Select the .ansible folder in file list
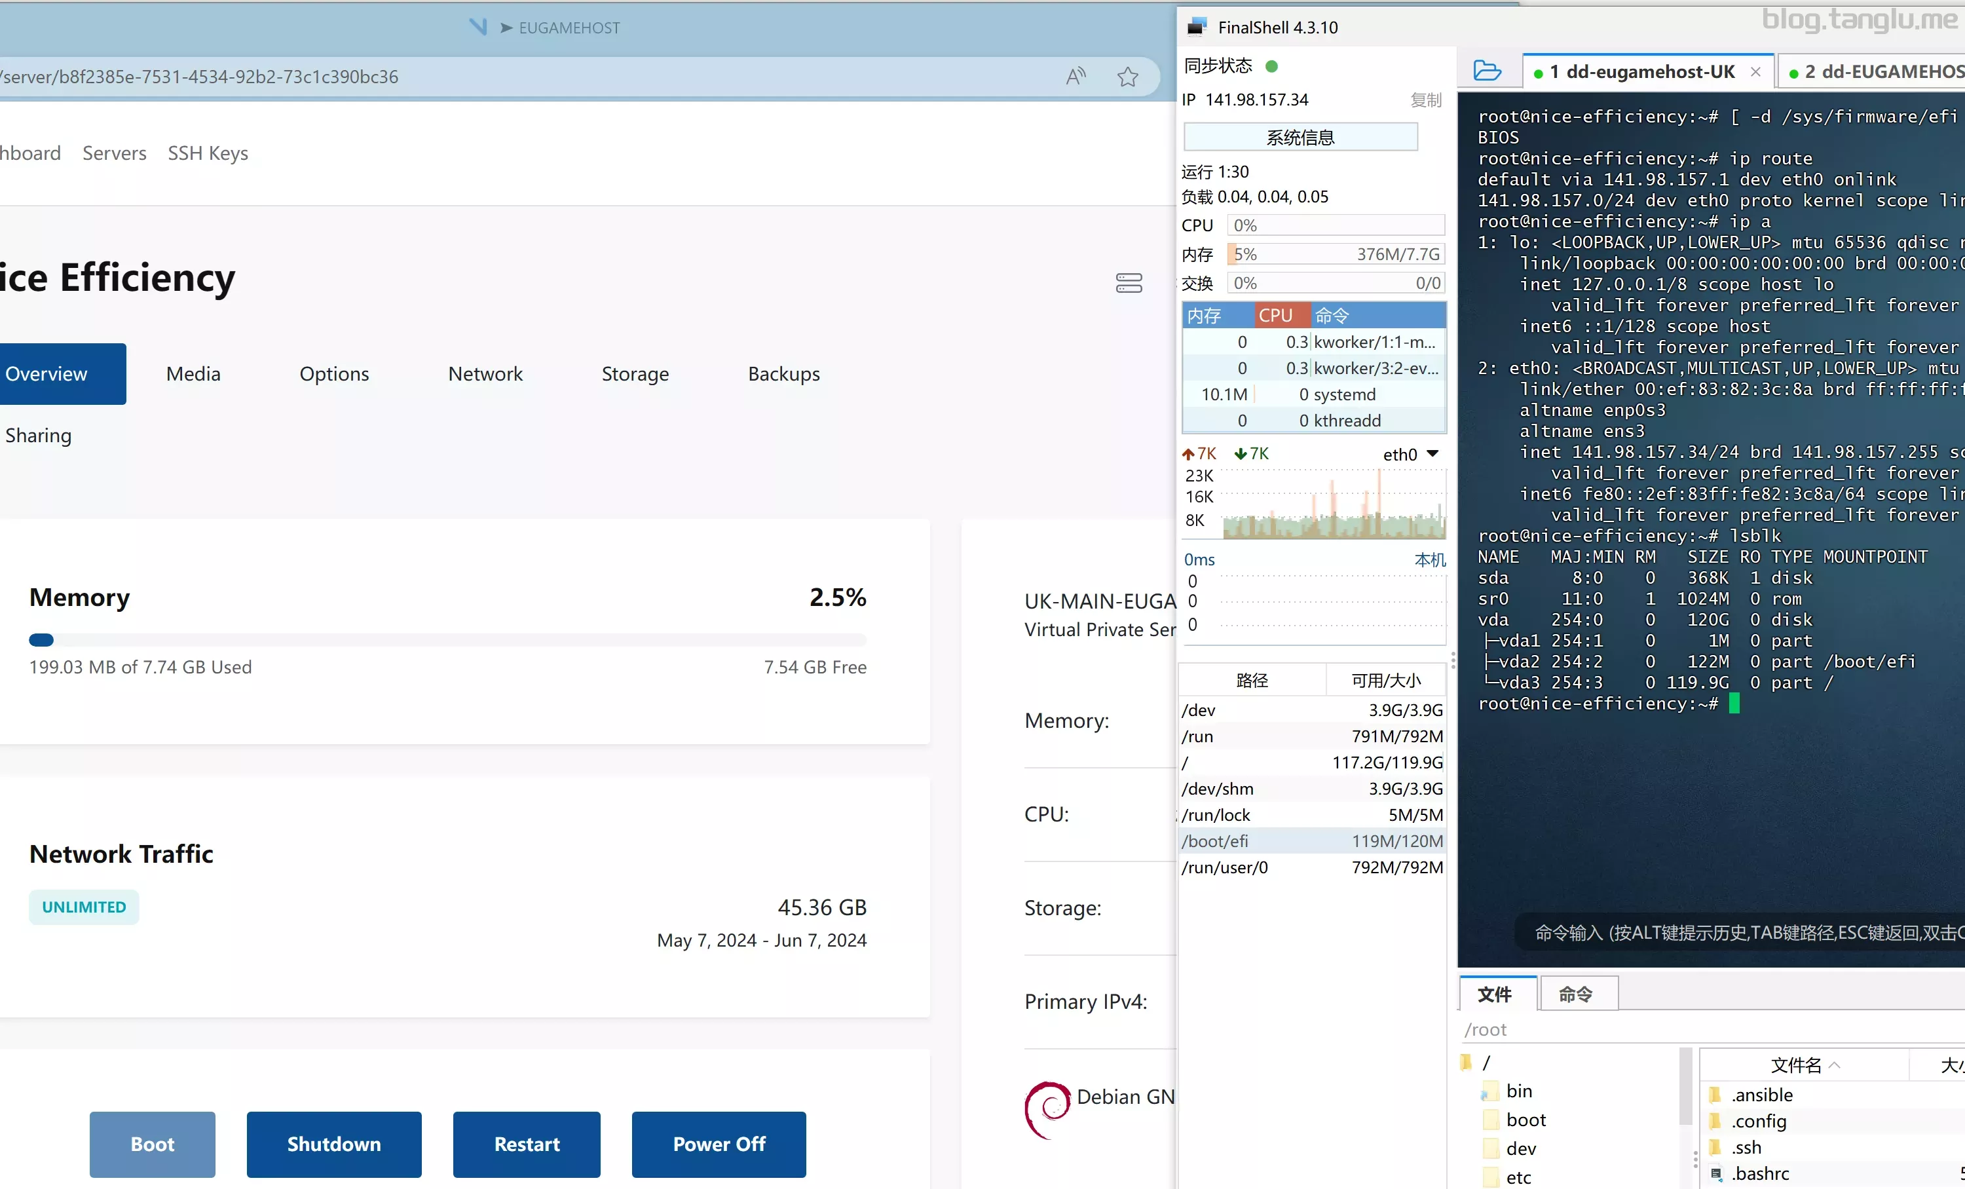Screen dimensions: 1965x1189 [1762, 1094]
